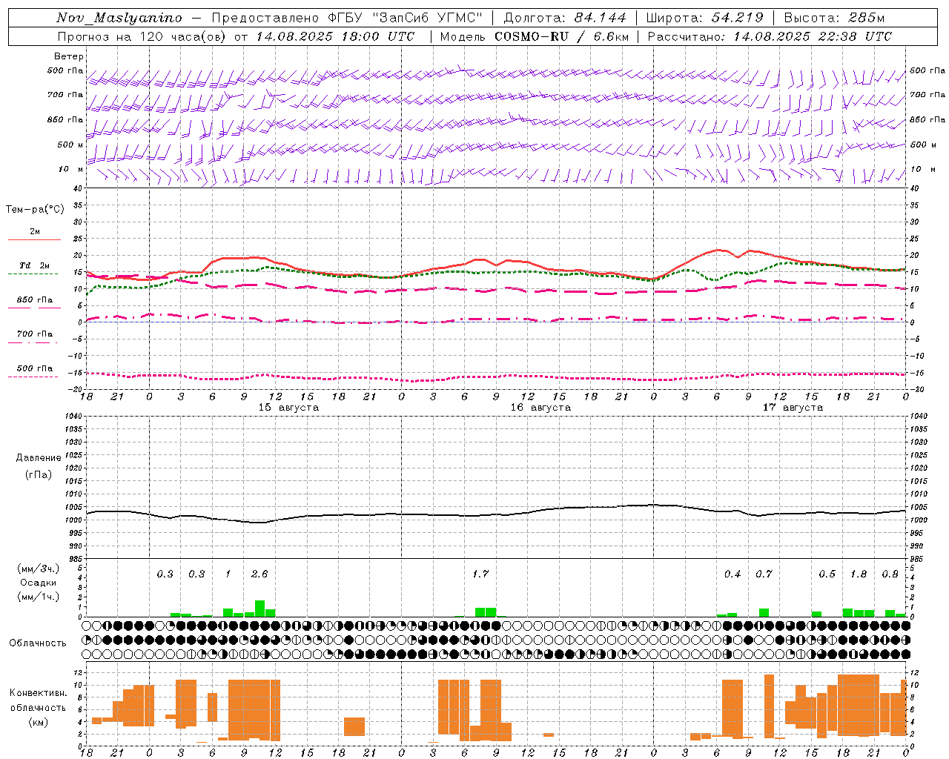Click the "(гПа)" unit label under Давление

[38, 474]
